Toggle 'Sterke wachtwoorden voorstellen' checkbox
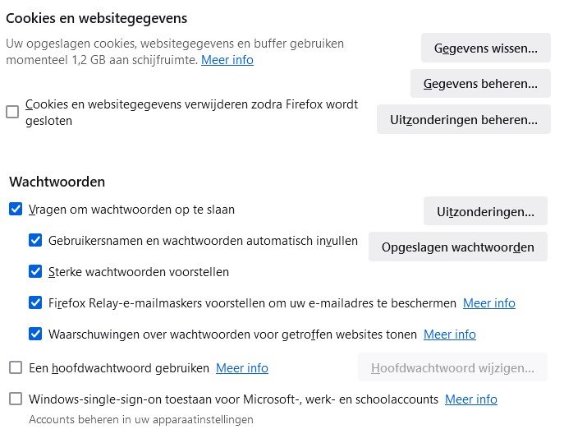 pos(35,271)
